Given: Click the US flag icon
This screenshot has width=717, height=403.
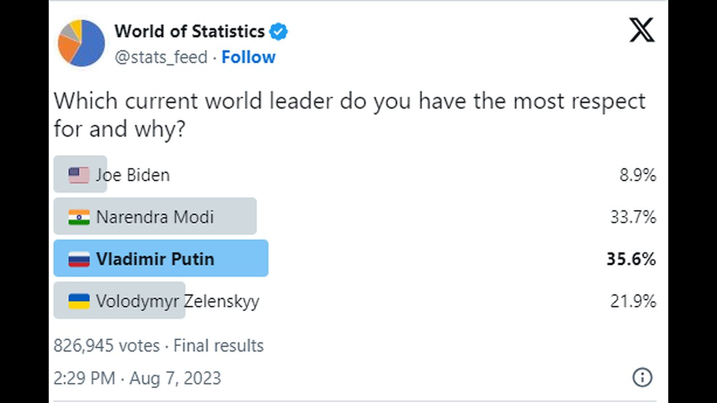Looking at the screenshot, I should click(x=79, y=175).
